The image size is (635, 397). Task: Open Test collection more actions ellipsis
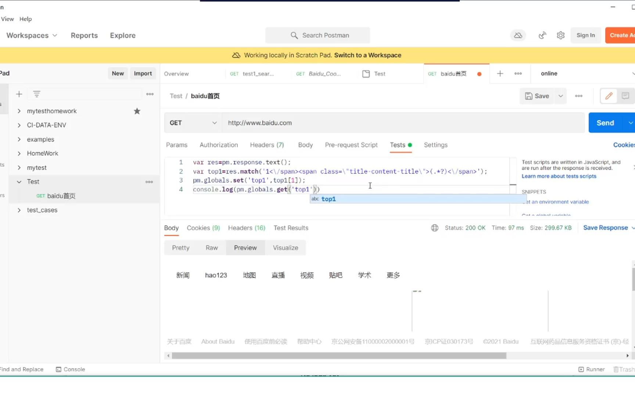(x=149, y=182)
